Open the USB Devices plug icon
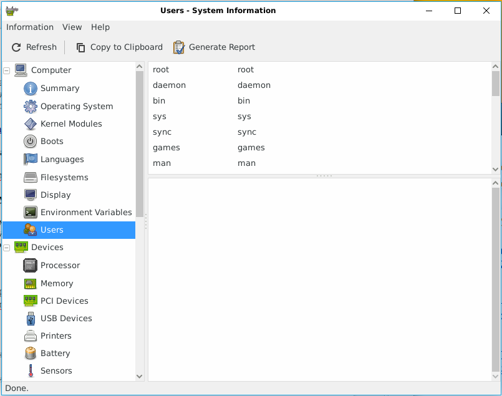Image resolution: width=502 pixels, height=396 pixels. coord(31,319)
